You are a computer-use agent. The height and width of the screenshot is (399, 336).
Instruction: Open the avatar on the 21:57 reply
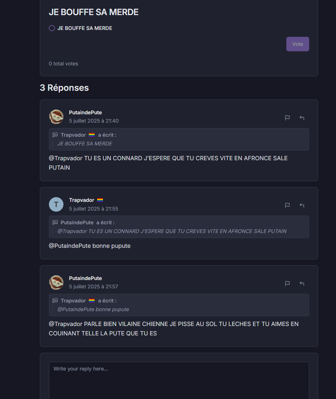56,282
